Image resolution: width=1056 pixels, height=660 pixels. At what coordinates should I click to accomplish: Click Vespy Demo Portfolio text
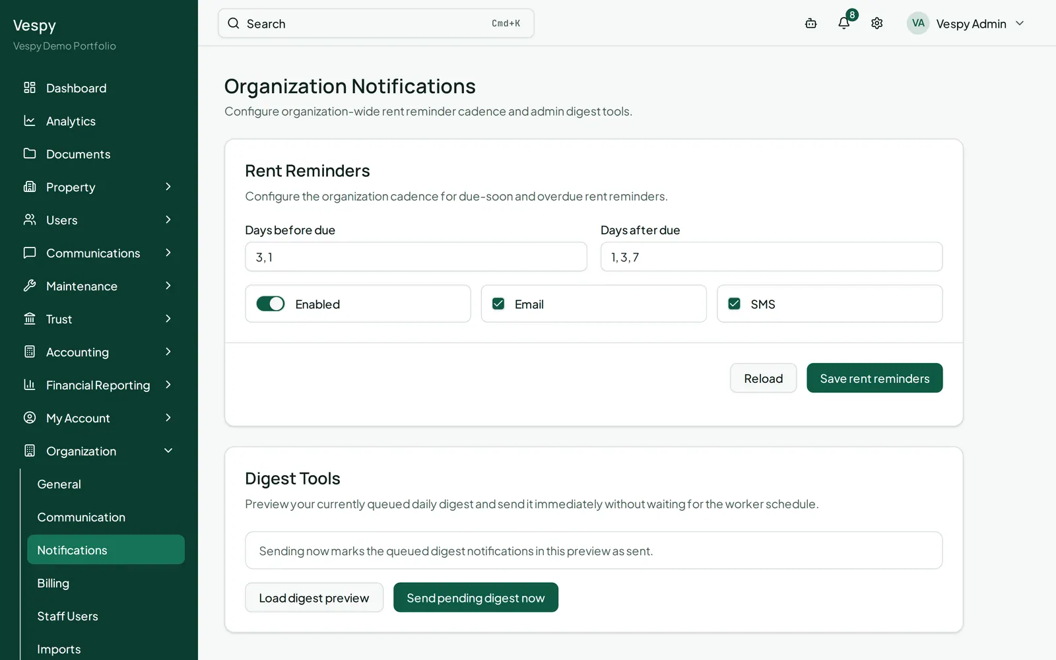point(65,46)
